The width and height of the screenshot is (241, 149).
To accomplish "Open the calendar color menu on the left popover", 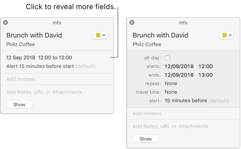I will pos(100,35).
